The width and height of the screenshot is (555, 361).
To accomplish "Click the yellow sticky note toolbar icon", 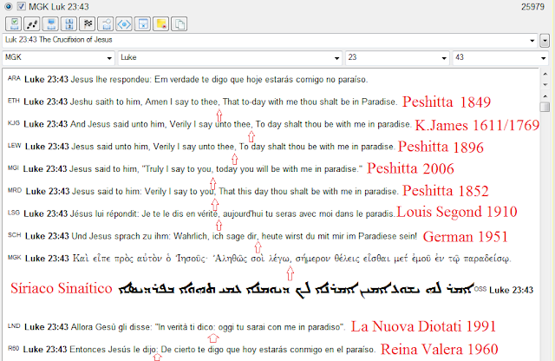I will 161,24.
